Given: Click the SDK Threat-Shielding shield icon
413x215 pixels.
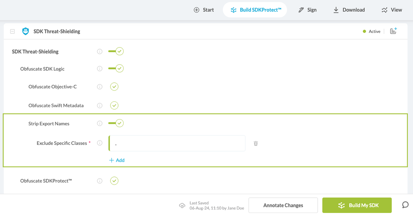Looking at the screenshot, I should click(x=25, y=31).
